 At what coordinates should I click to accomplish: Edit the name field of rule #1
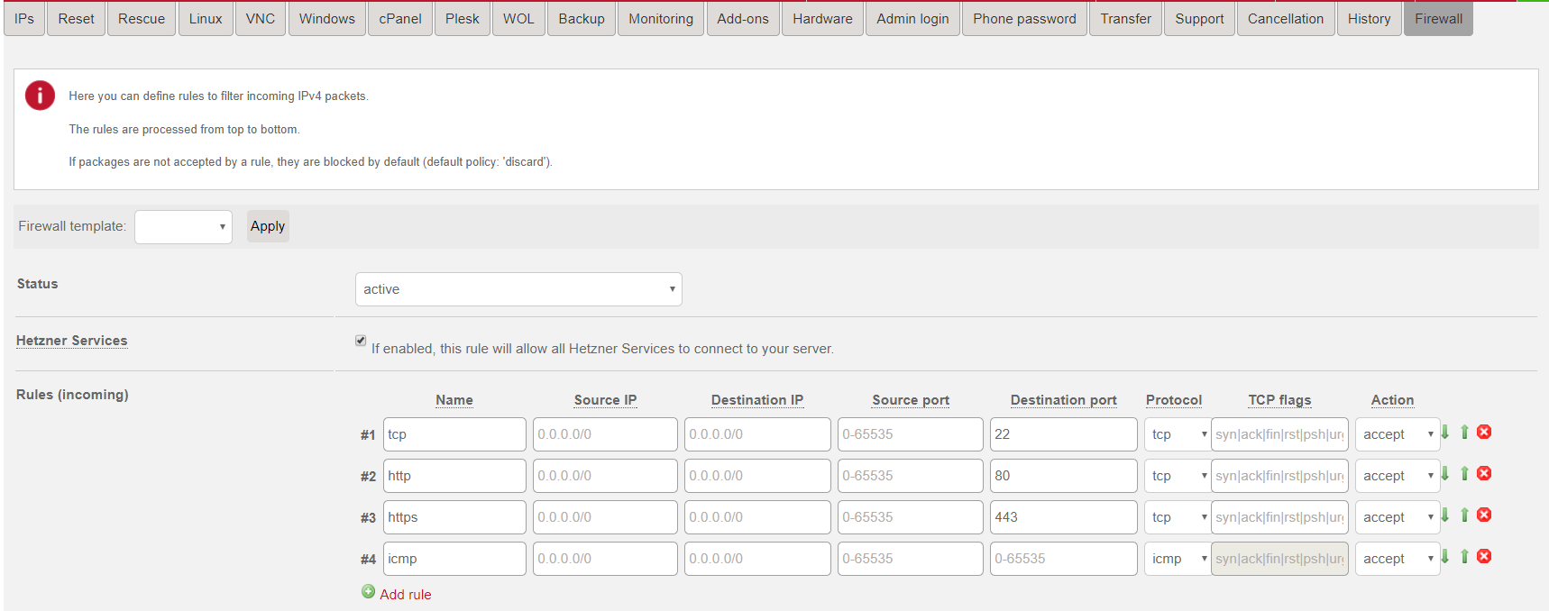454,434
